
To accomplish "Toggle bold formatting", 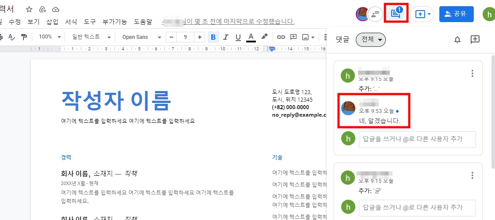I will tap(213, 37).
